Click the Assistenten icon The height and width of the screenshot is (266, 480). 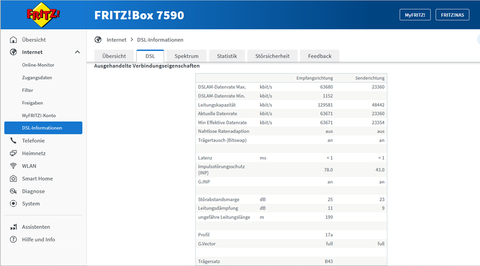[x=13, y=227]
